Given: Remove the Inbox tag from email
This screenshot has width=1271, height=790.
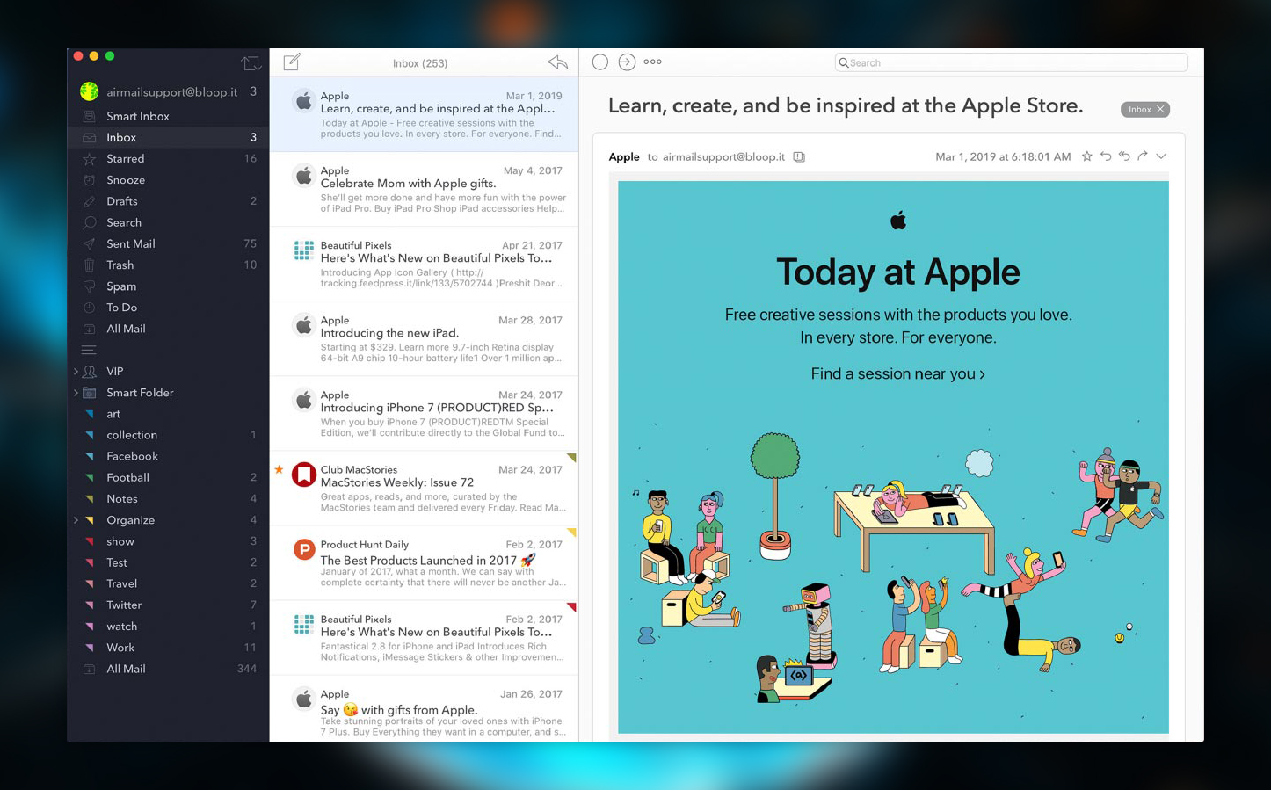Looking at the screenshot, I should click(1160, 110).
